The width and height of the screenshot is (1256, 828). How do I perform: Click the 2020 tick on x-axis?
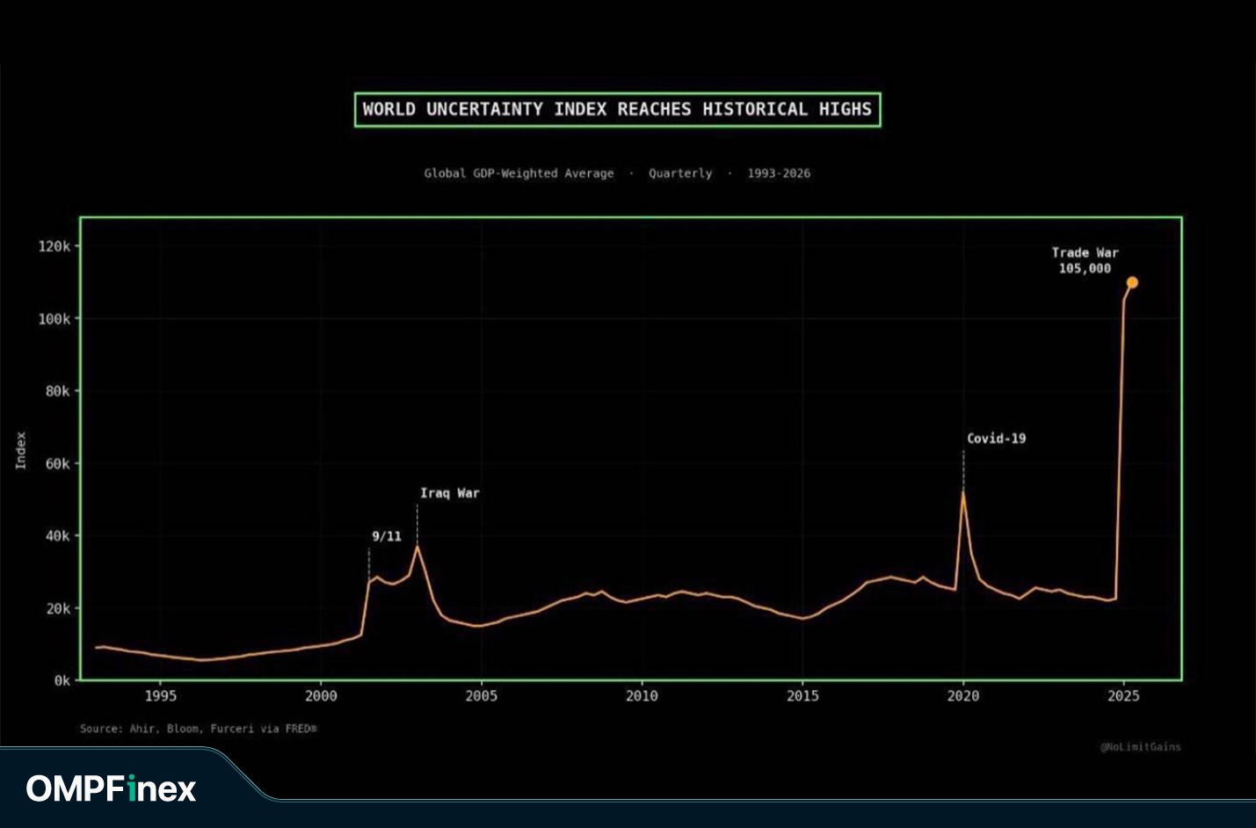pyautogui.click(x=962, y=696)
